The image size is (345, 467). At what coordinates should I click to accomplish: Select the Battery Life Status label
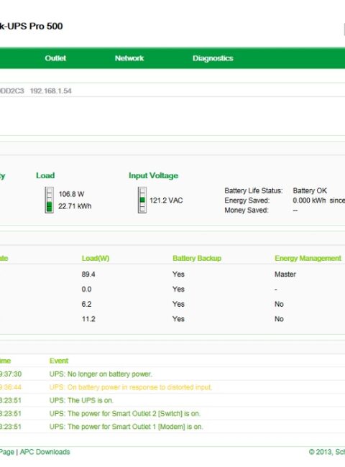(254, 190)
